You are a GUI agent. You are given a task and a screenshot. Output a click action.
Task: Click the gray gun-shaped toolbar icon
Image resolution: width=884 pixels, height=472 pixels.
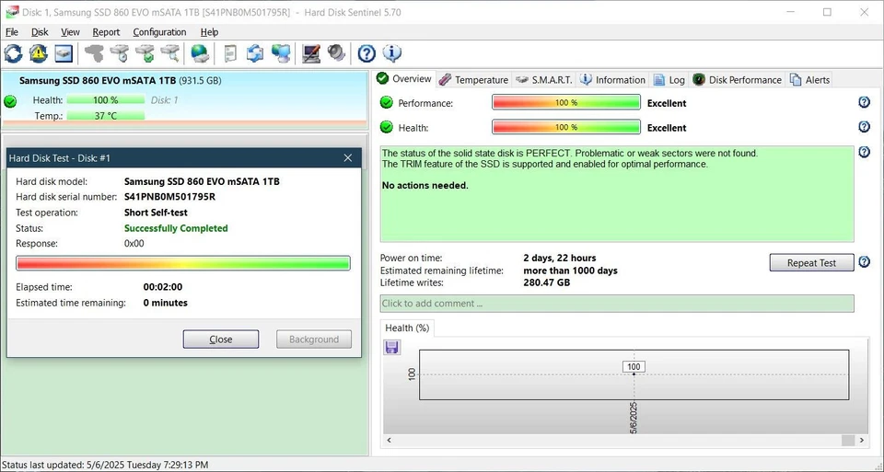(94, 53)
